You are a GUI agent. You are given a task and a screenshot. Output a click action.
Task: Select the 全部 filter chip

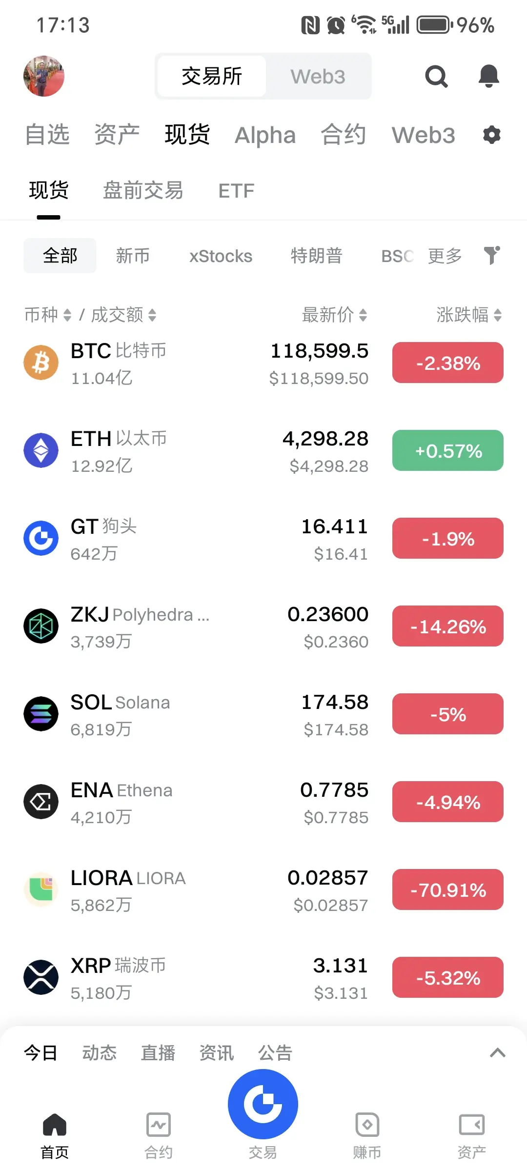tap(60, 256)
